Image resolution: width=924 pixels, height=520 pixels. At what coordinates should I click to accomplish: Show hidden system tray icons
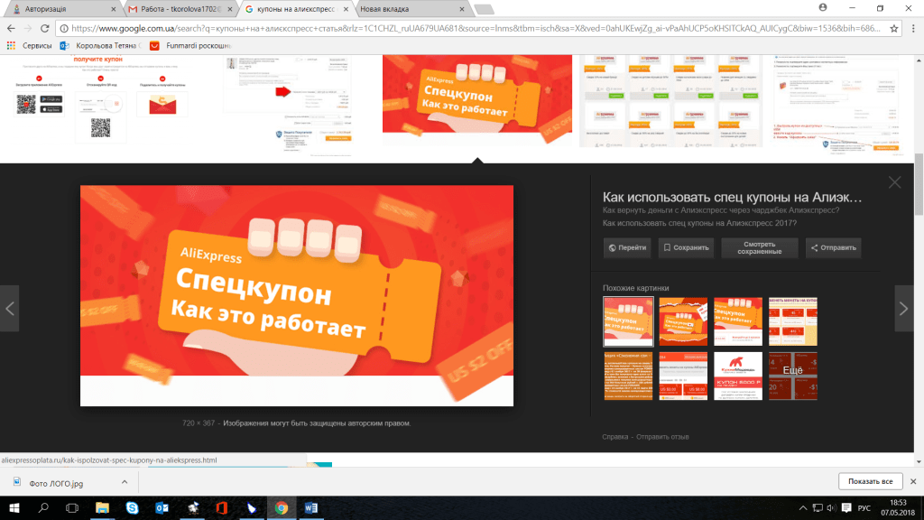coord(802,508)
